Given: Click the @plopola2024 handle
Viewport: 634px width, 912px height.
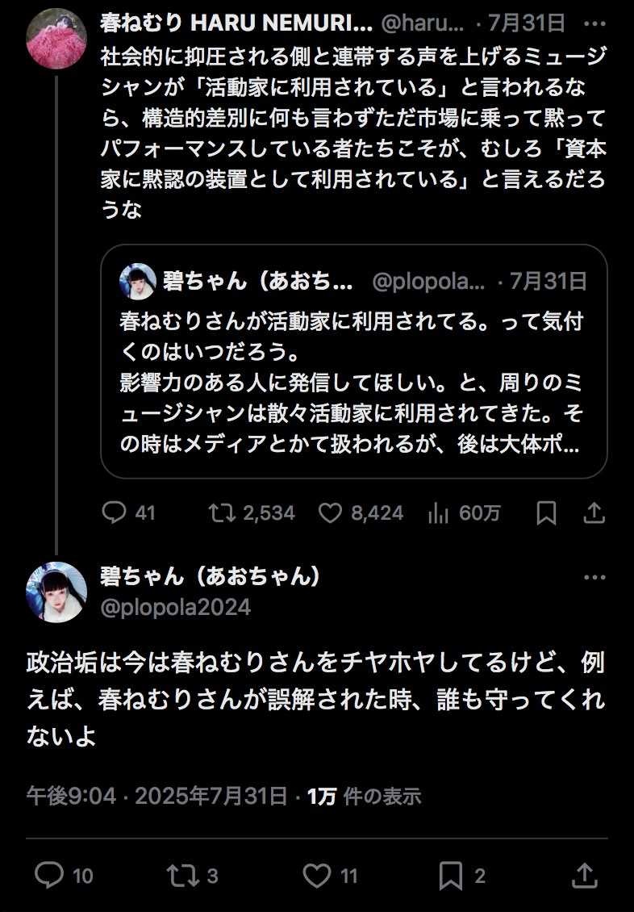Looking at the screenshot, I should (x=175, y=607).
